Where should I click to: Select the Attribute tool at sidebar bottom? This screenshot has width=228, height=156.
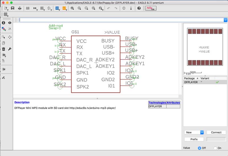tap(3, 78)
